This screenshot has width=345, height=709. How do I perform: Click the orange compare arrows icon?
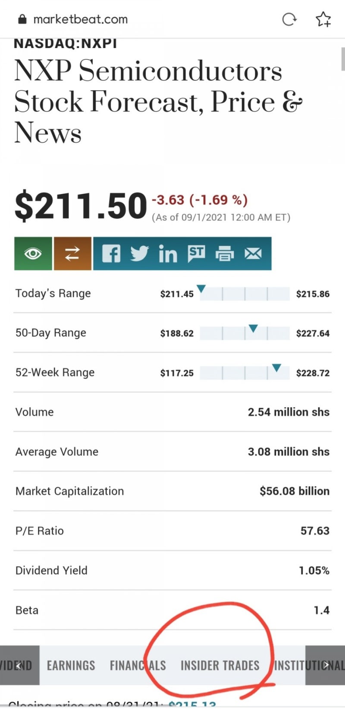click(x=72, y=253)
